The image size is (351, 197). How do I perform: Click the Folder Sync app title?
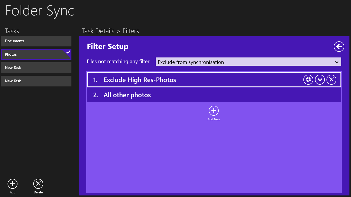pyautogui.click(x=40, y=11)
